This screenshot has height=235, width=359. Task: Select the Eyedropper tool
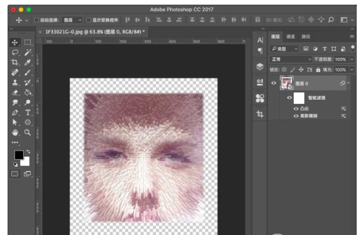[27, 62]
